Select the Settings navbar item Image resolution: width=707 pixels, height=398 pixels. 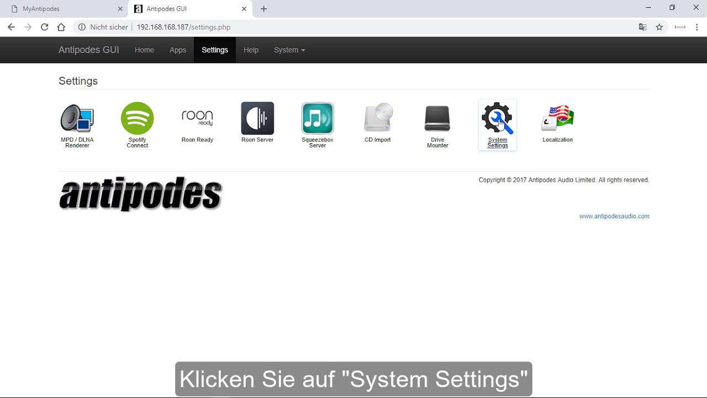pos(215,50)
